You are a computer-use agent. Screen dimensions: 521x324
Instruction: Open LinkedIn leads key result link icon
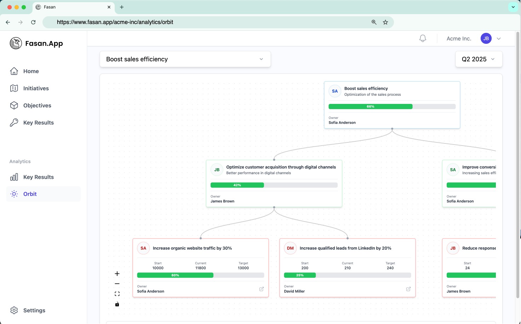[x=408, y=289]
